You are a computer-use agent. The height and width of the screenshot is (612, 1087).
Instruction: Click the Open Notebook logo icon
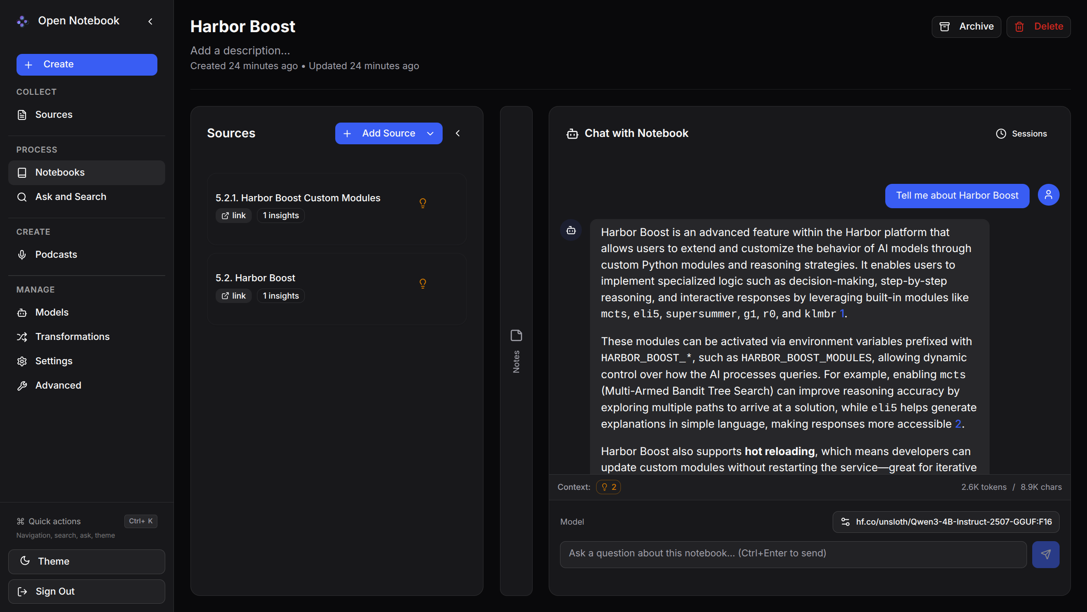coord(23,21)
